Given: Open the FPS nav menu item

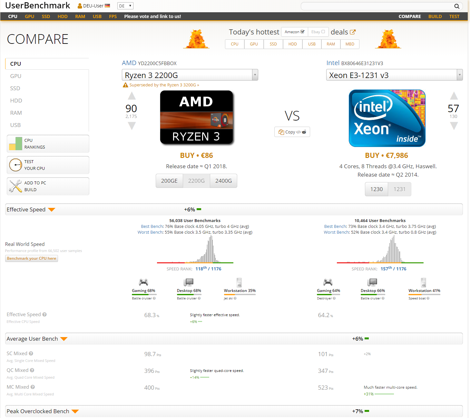Looking at the screenshot, I should (113, 16).
